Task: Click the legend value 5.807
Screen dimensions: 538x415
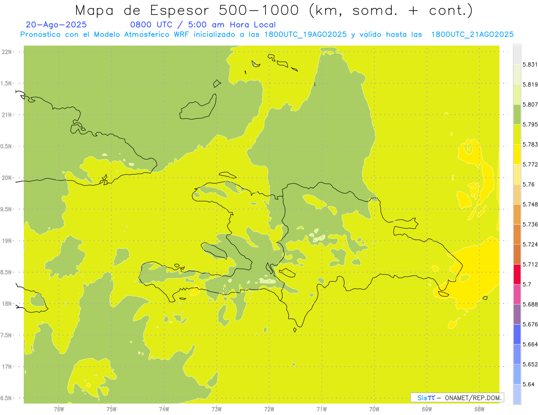Action: pos(529,105)
